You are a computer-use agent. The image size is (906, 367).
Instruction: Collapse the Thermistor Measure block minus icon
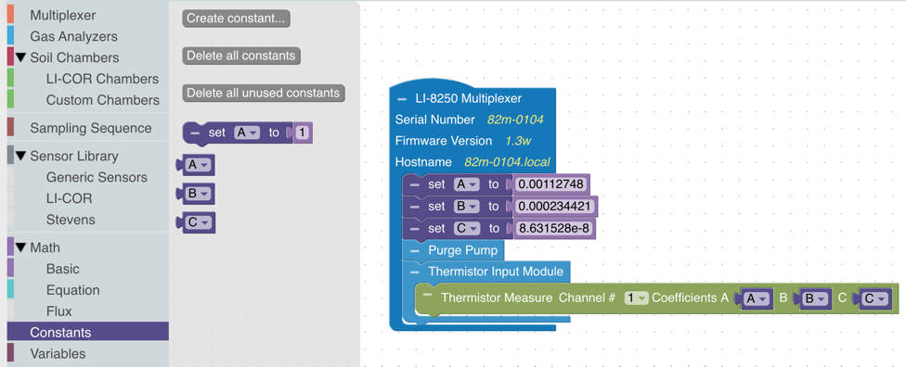428,295
